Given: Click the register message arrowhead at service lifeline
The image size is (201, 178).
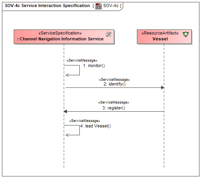Looking at the screenshot, I should (x=65, y=112).
